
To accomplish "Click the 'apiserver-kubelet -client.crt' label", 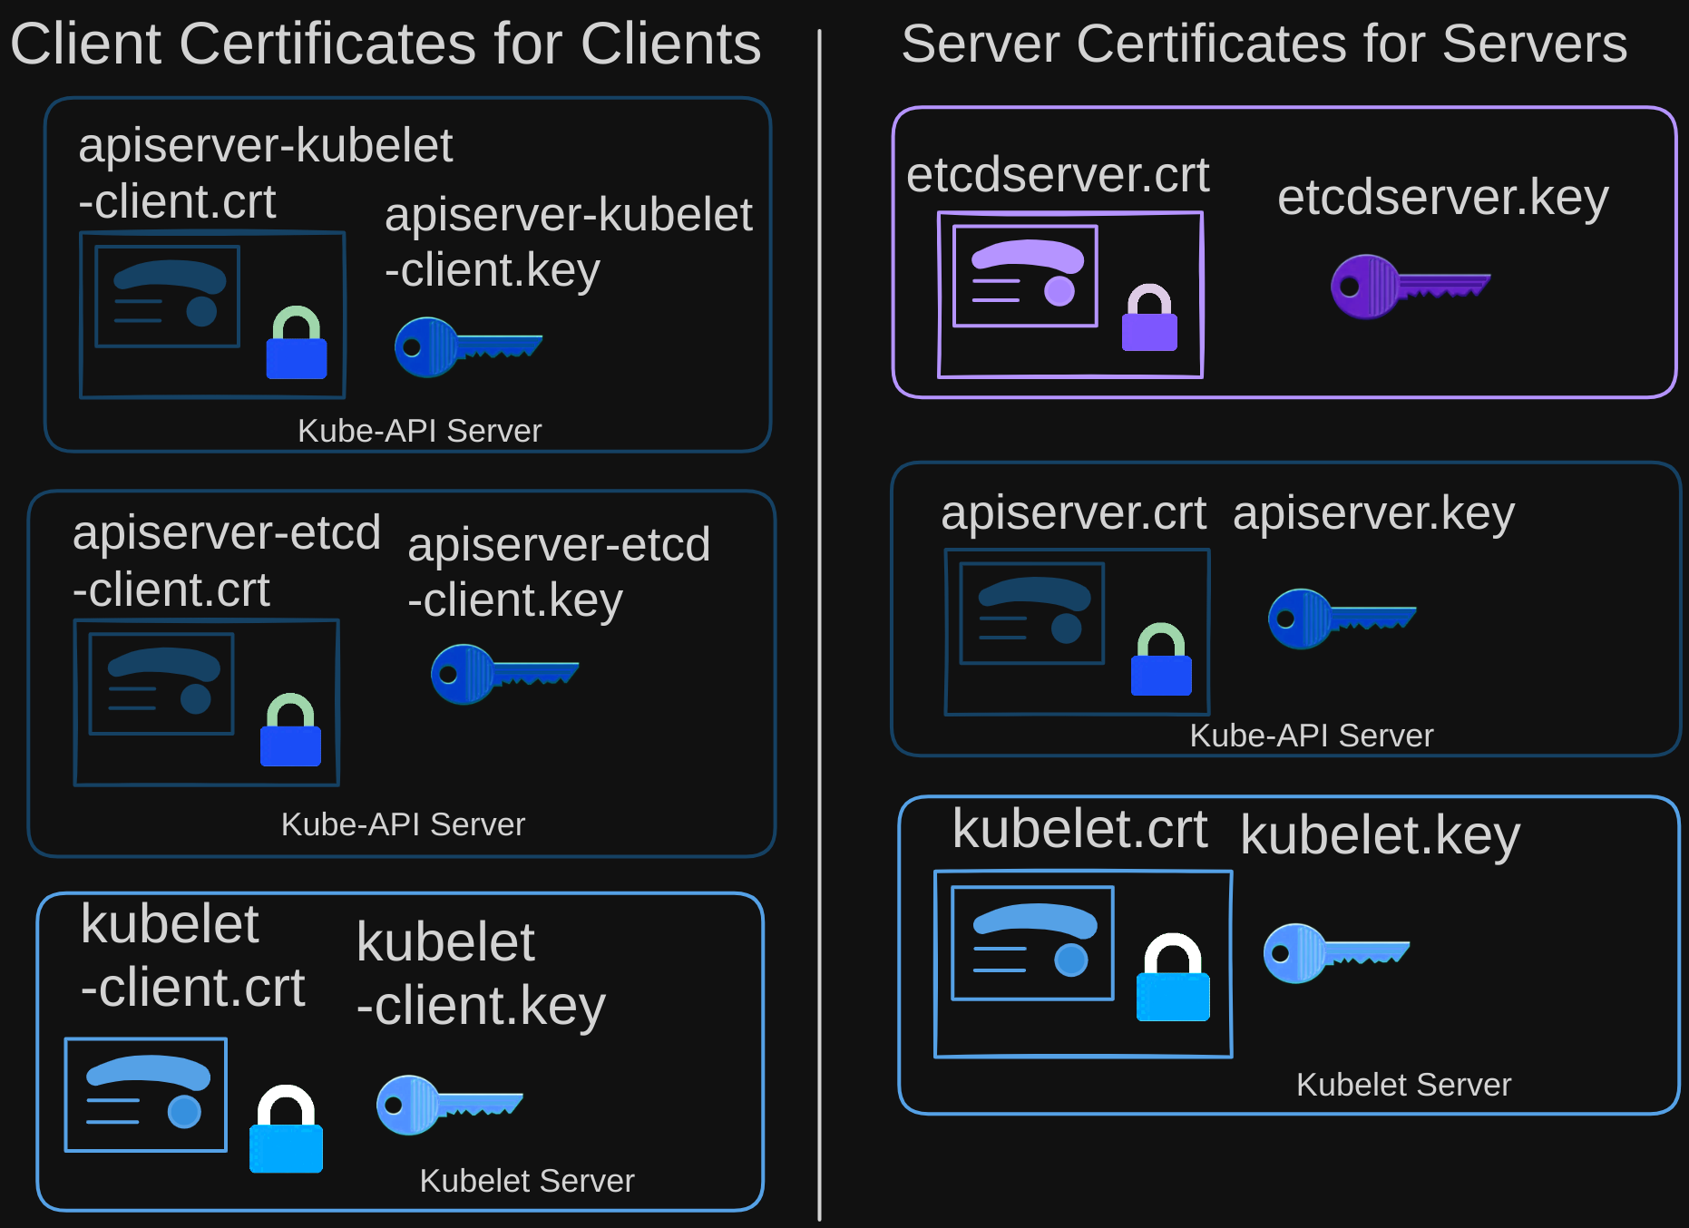I will (265, 172).
